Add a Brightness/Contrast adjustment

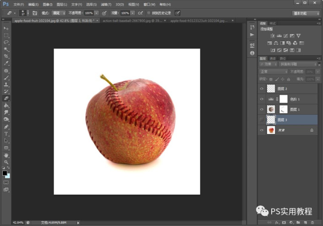pyautogui.click(x=273, y=36)
